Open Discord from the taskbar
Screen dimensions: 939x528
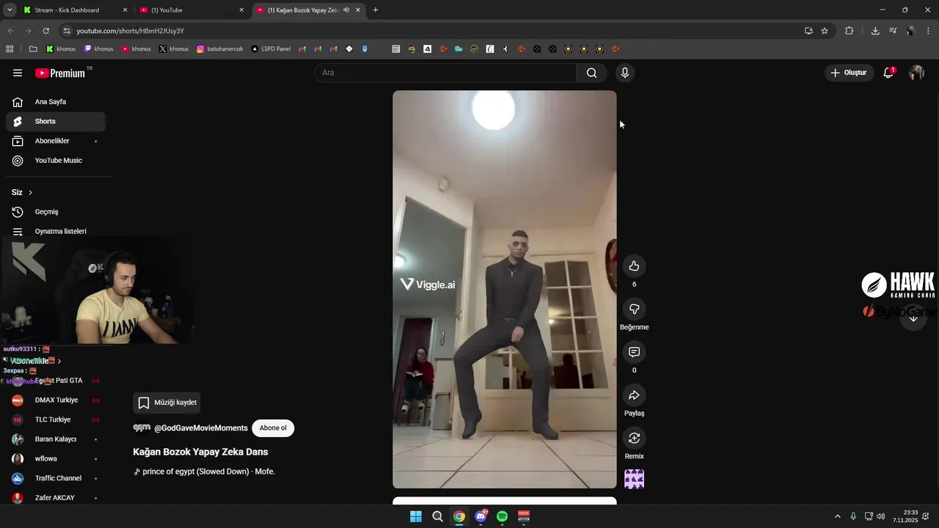(481, 516)
